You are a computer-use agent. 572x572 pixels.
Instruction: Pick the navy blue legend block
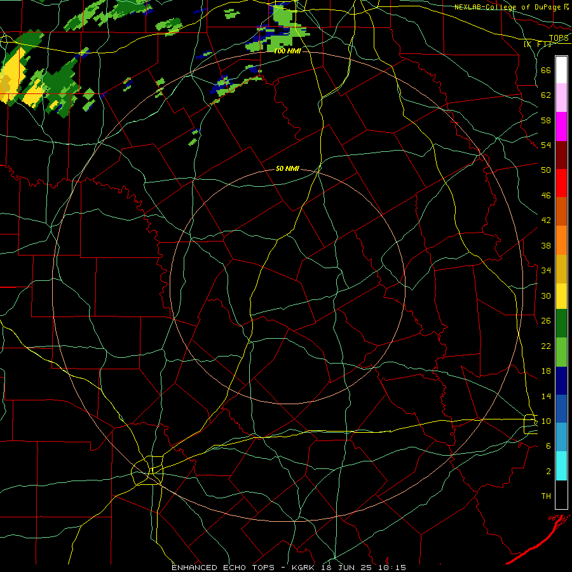pos(561,381)
